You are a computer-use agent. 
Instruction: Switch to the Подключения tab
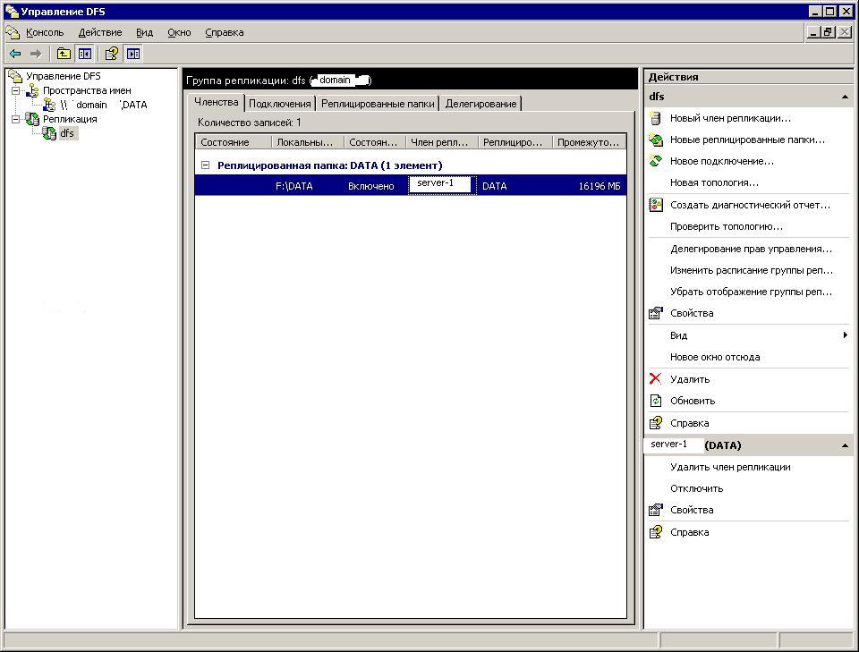coord(280,104)
